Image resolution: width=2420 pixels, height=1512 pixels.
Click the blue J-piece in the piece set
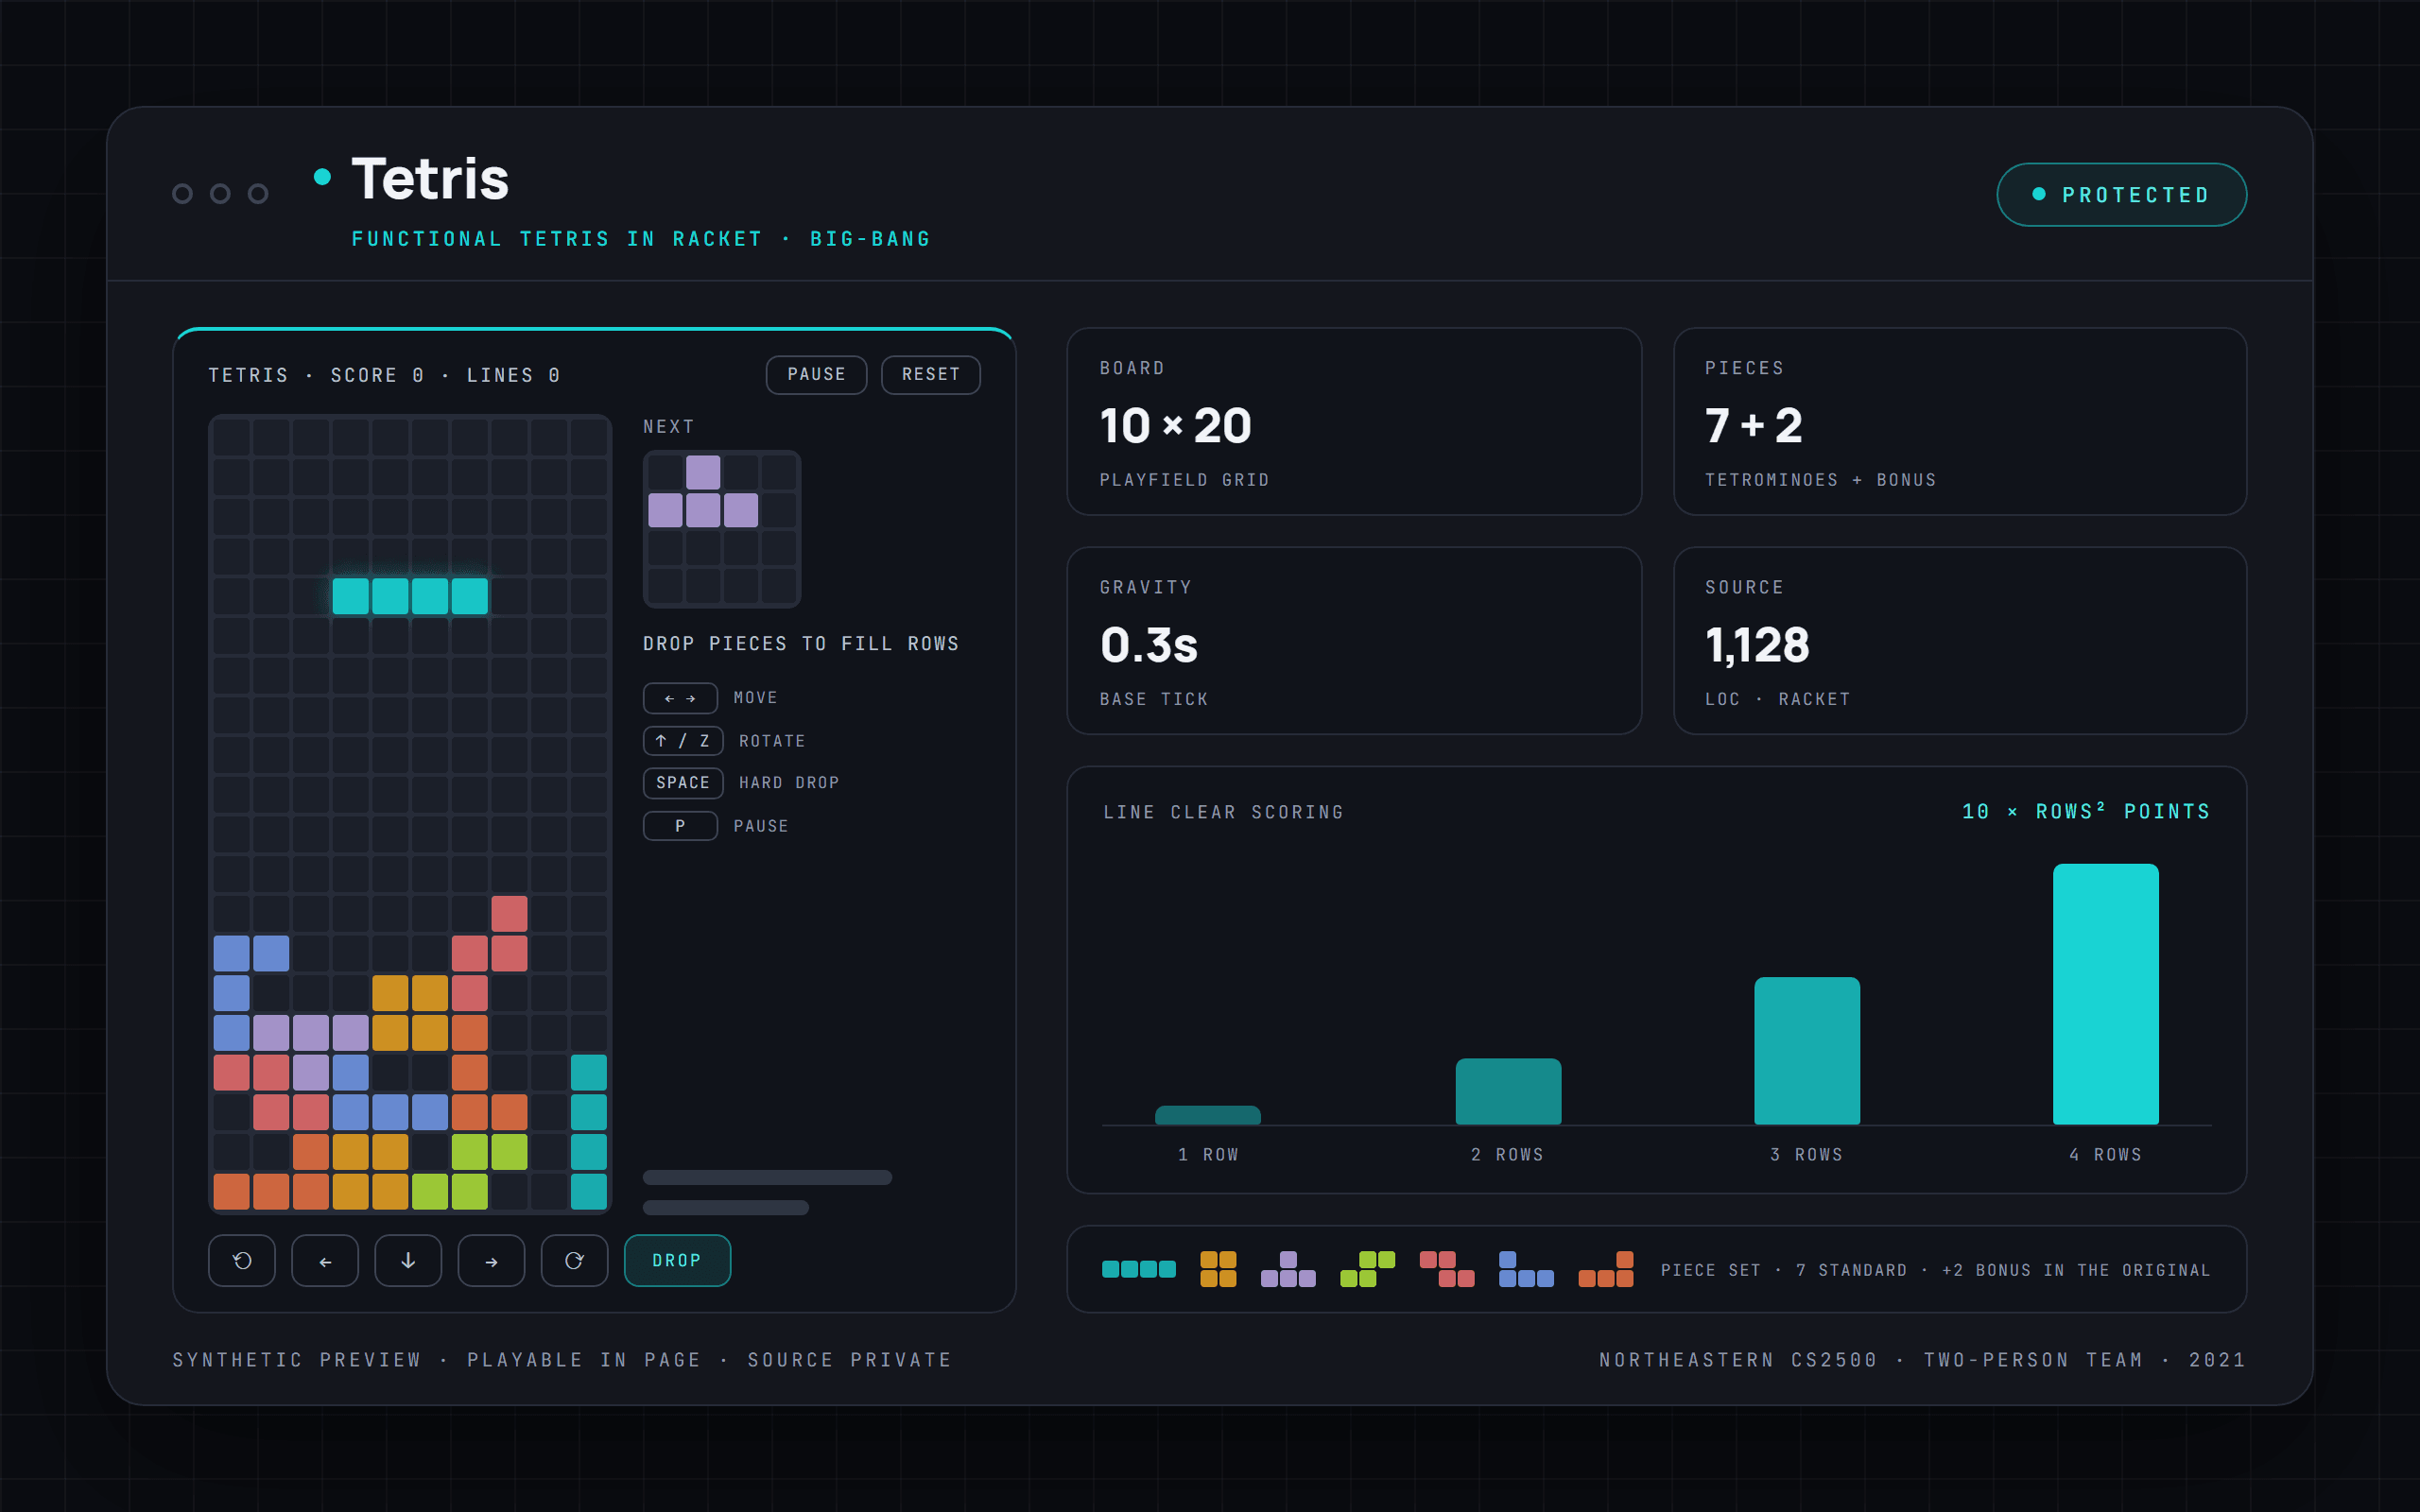[x=1526, y=1269]
